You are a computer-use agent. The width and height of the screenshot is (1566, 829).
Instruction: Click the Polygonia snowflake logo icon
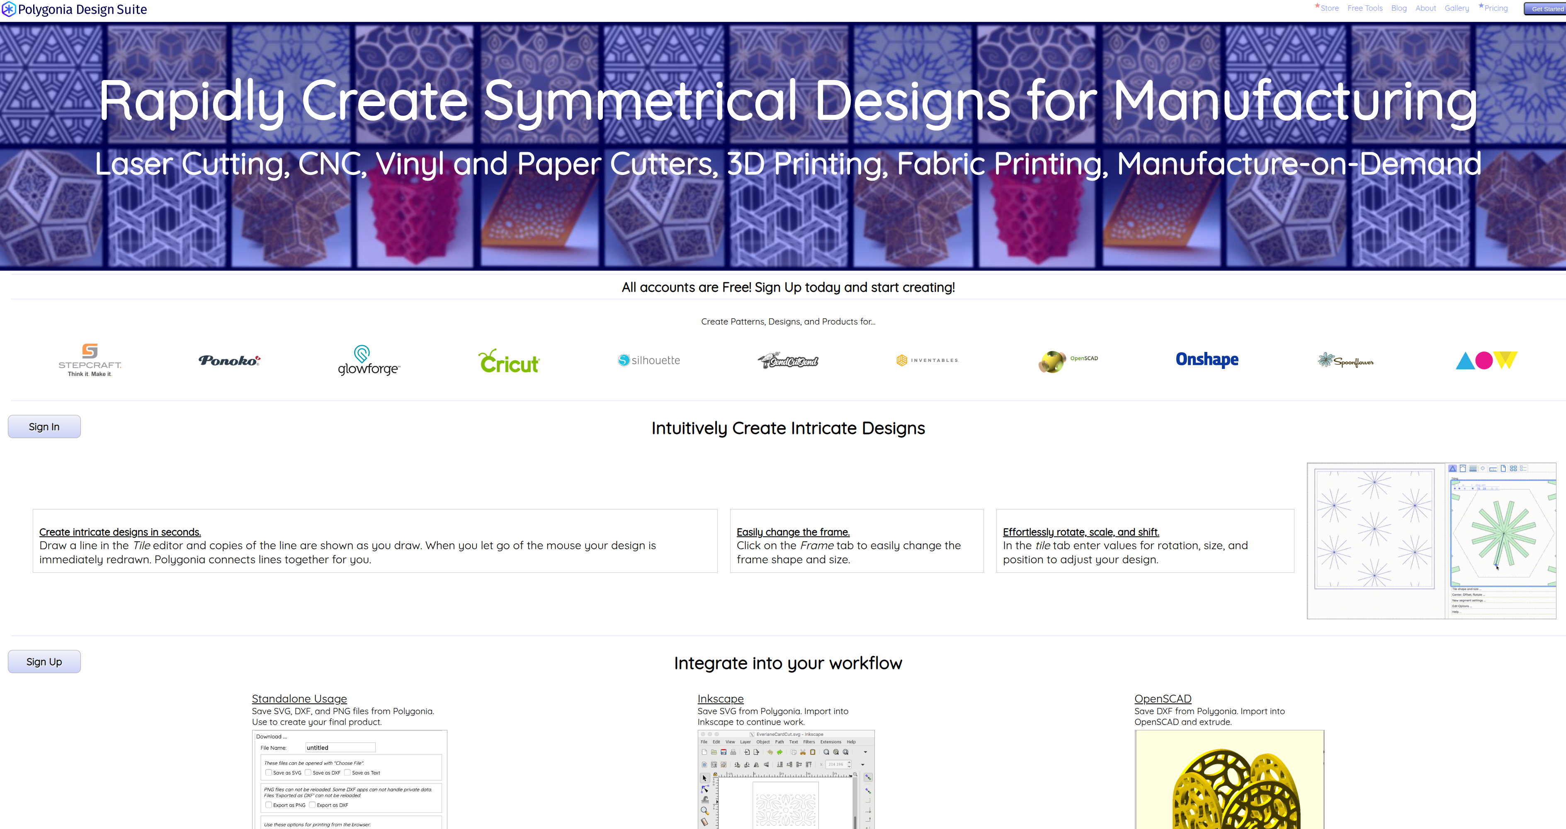[x=9, y=10]
